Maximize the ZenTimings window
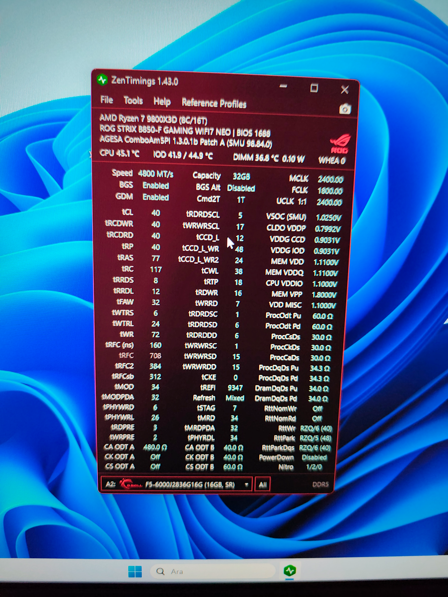448x597 pixels. [314, 88]
